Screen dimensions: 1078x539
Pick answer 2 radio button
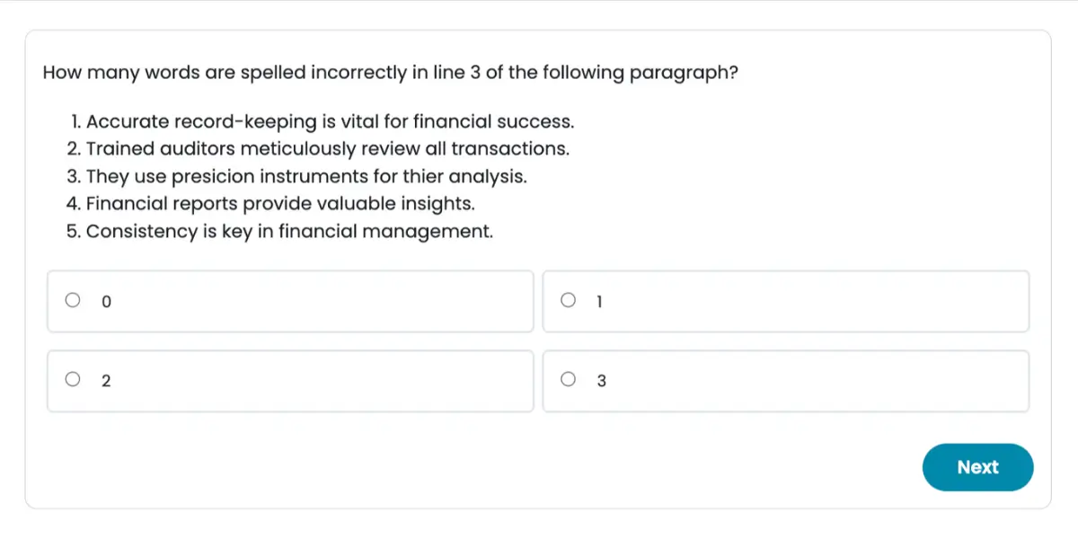click(x=73, y=380)
